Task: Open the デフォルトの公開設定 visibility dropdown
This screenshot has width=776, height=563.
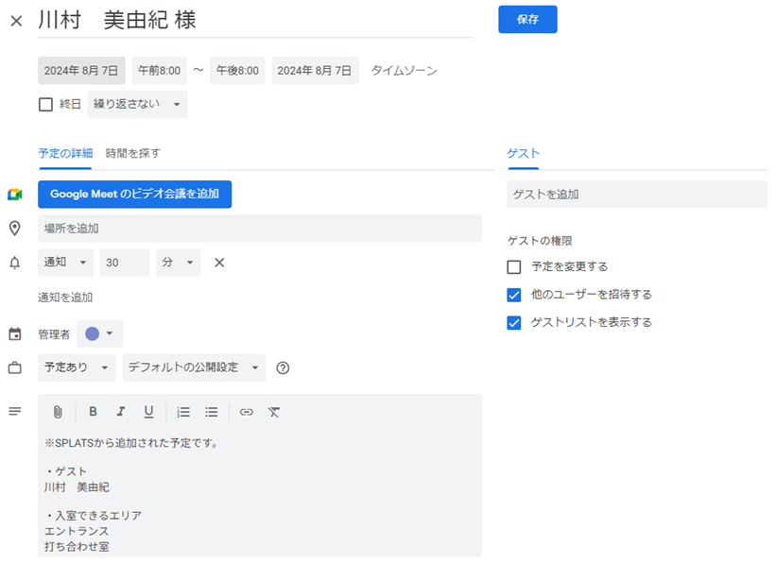Action: point(194,367)
